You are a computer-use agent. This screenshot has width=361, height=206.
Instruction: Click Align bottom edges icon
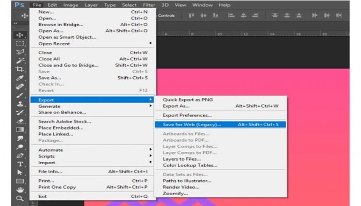tap(215, 15)
